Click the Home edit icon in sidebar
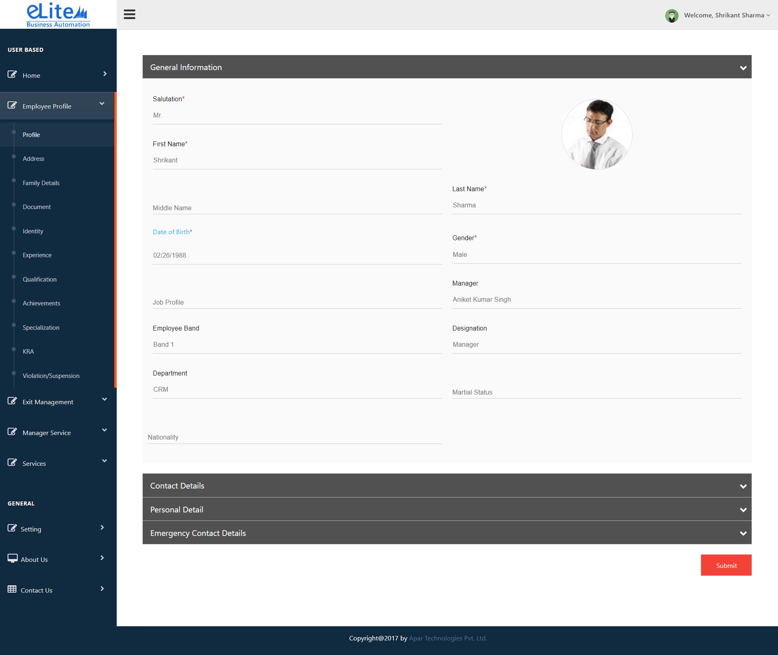The width and height of the screenshot is (778, 655). 12,75
